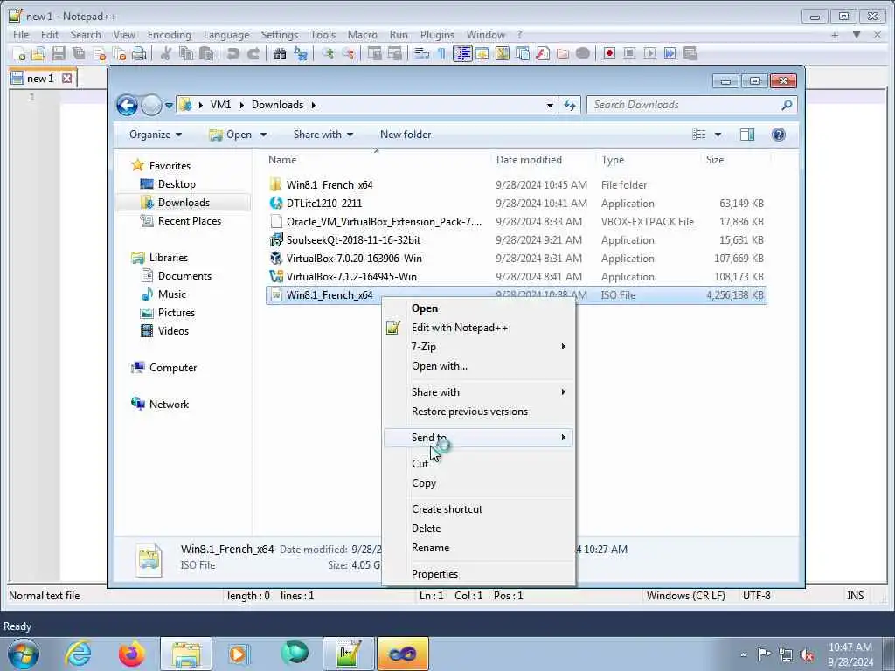Click New folder in Explorer toolbar
This screenshot has height=671, width=895.
tap(406, 135)
